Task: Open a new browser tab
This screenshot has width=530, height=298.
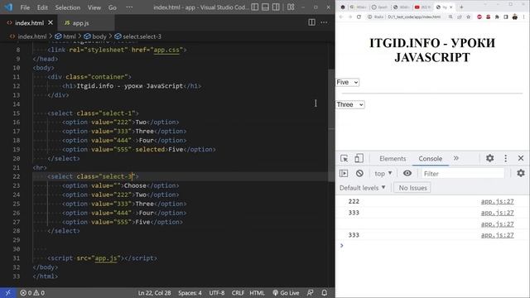Action: coord(461,7)
